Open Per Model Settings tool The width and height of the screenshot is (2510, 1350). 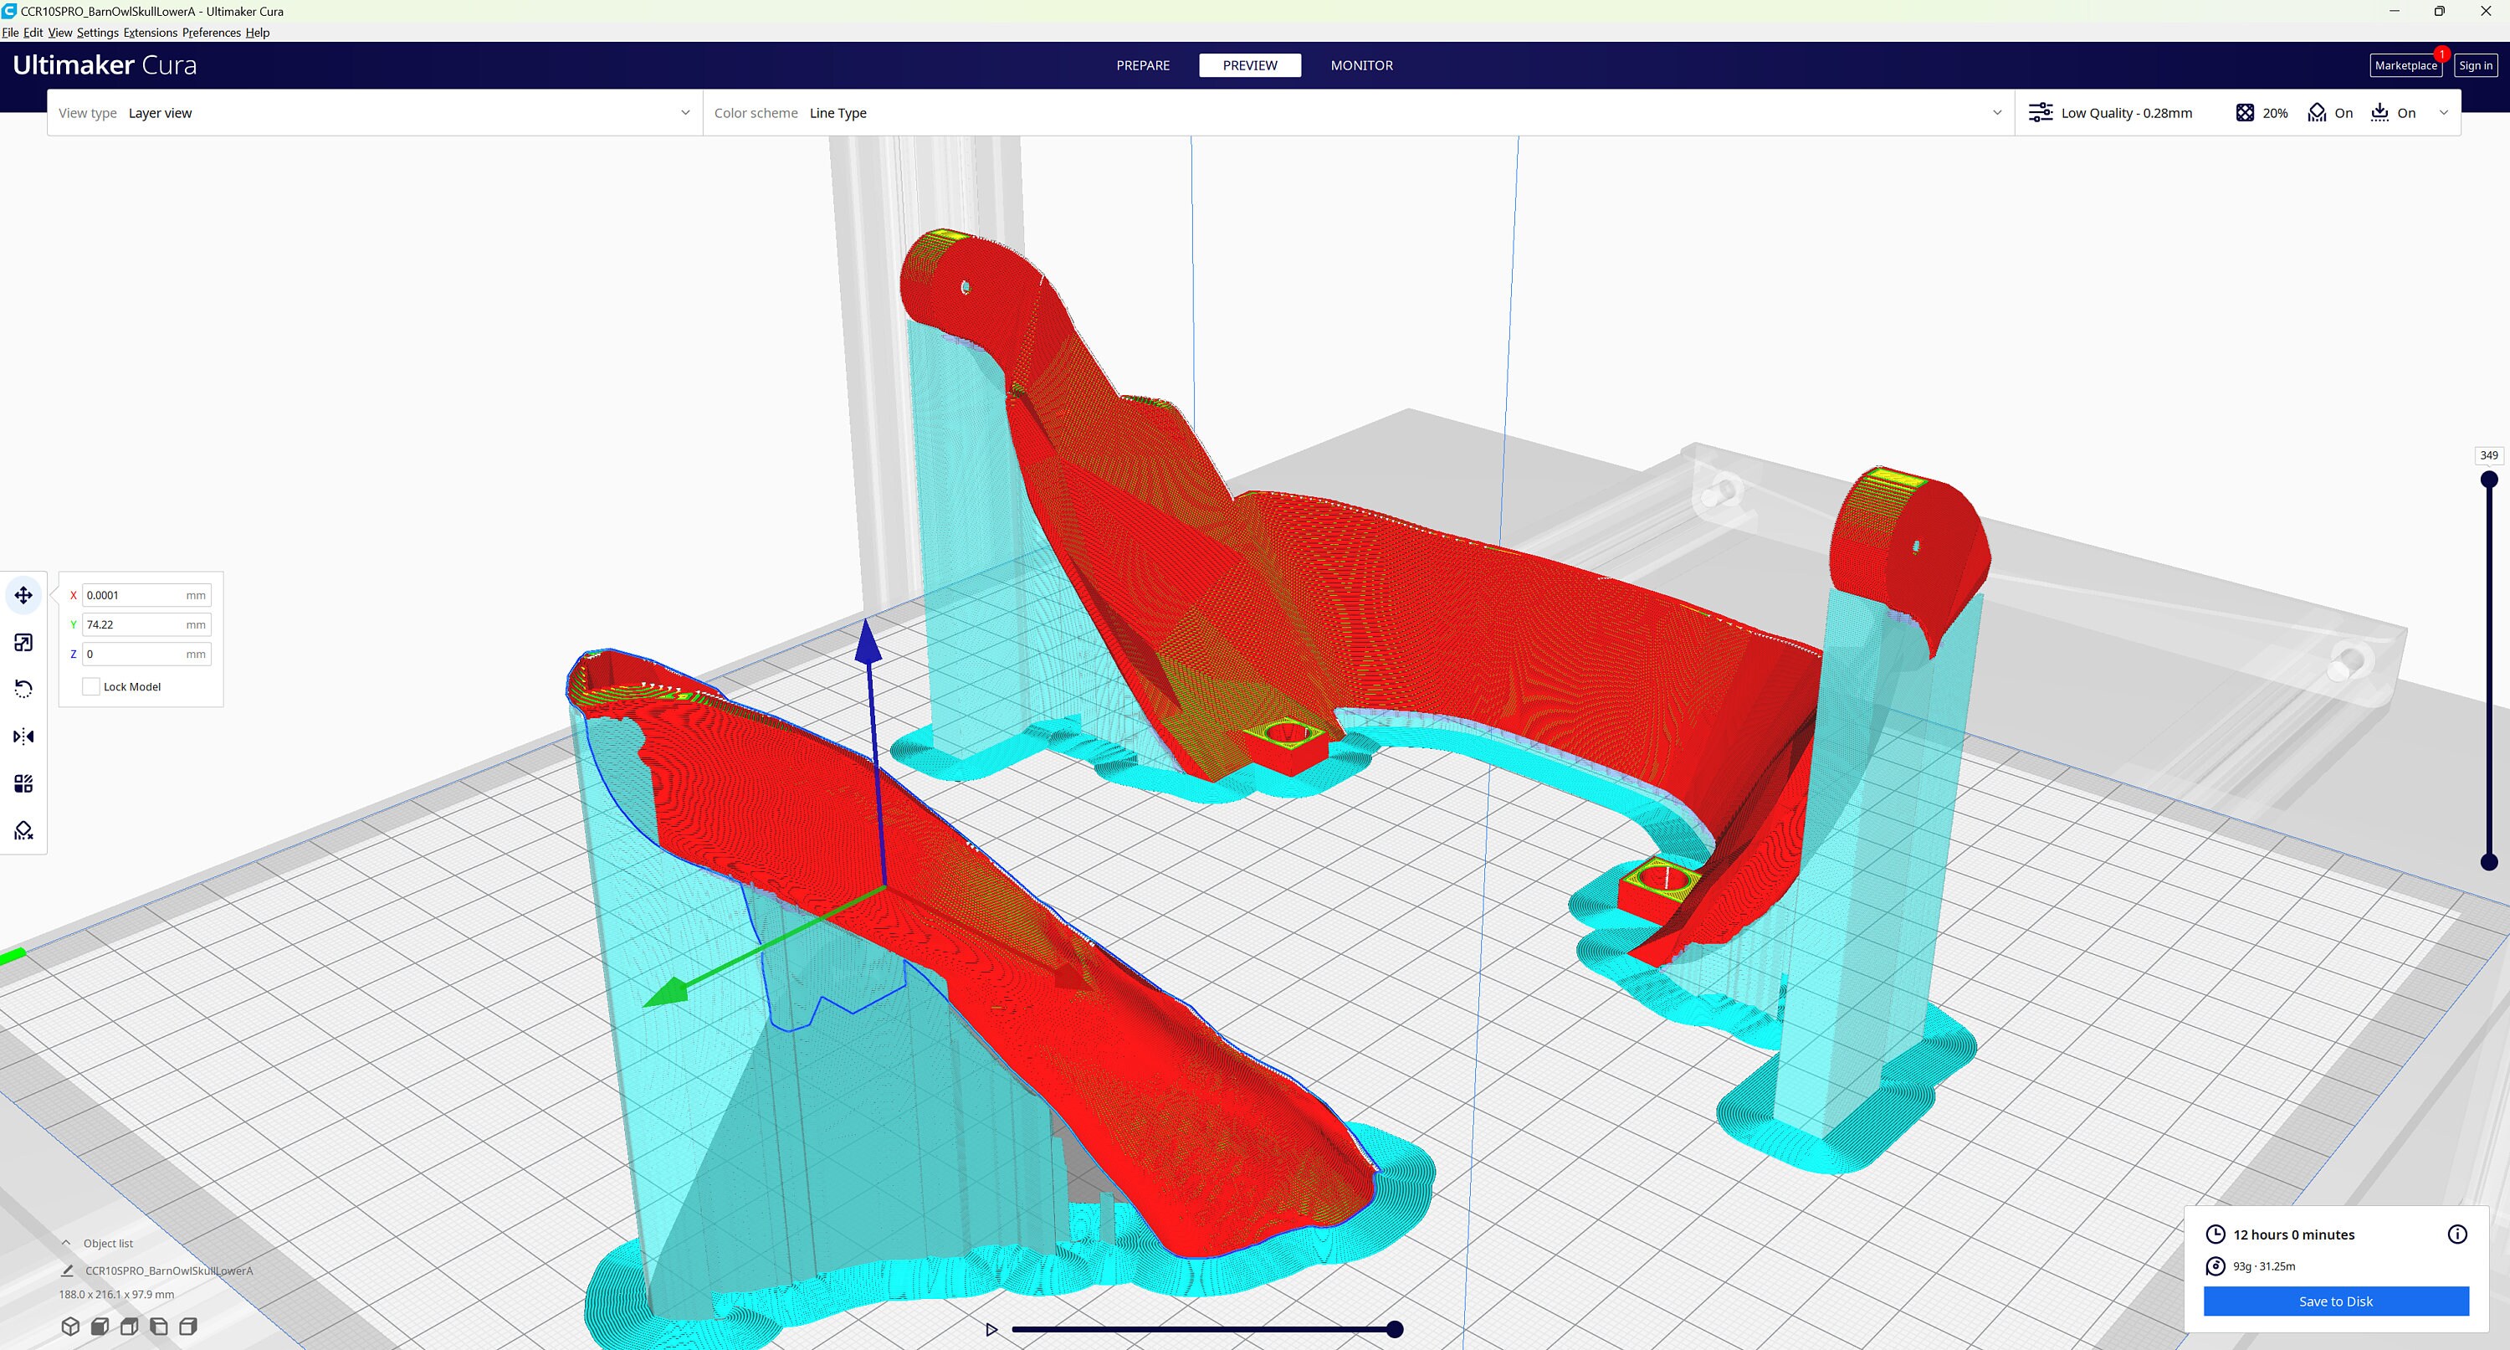pyautogui.click(x=23, y=783)
